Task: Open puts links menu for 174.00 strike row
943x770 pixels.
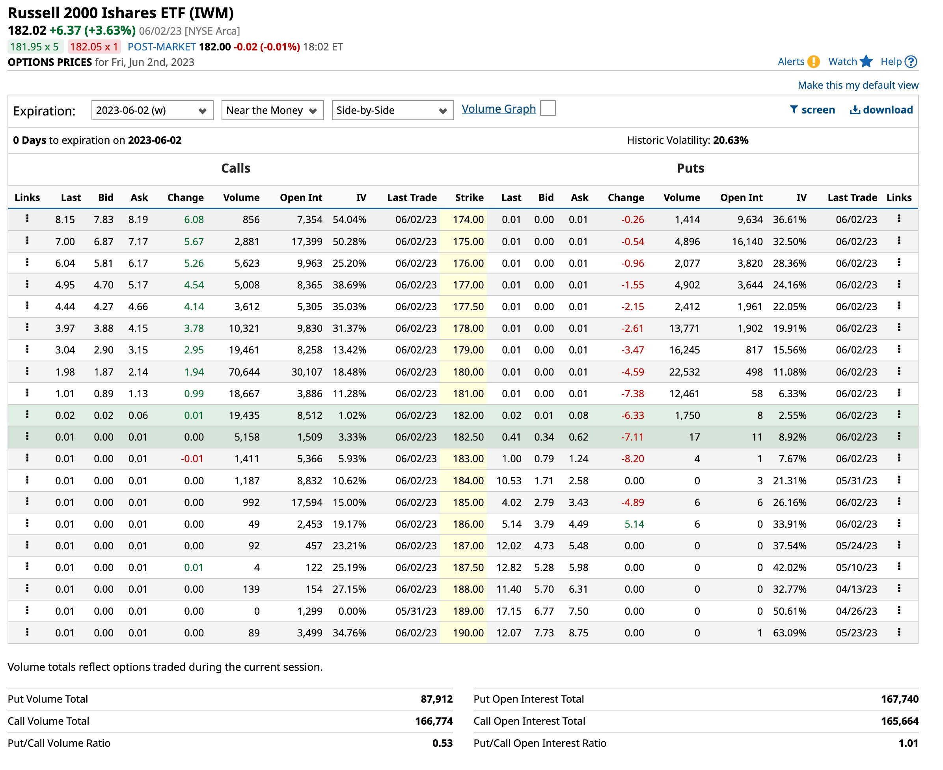Action: pos(899,219)
